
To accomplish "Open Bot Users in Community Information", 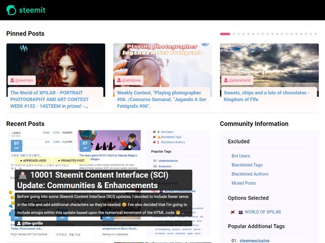I will tap(241, 156).
